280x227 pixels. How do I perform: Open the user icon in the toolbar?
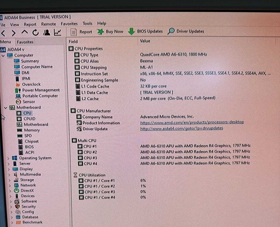(47, 32)
